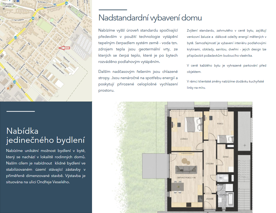
Task: Click 'Moutnická' street label on map
Action: pos(30,72)
